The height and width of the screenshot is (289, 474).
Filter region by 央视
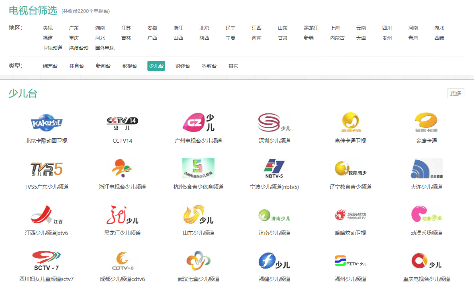[x=48, y=28]
